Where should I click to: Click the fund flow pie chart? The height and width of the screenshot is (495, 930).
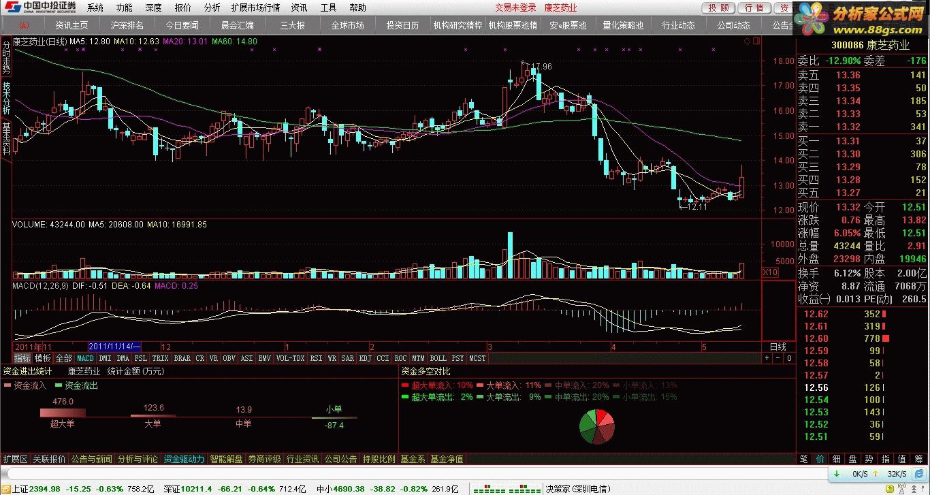(597, 427)
